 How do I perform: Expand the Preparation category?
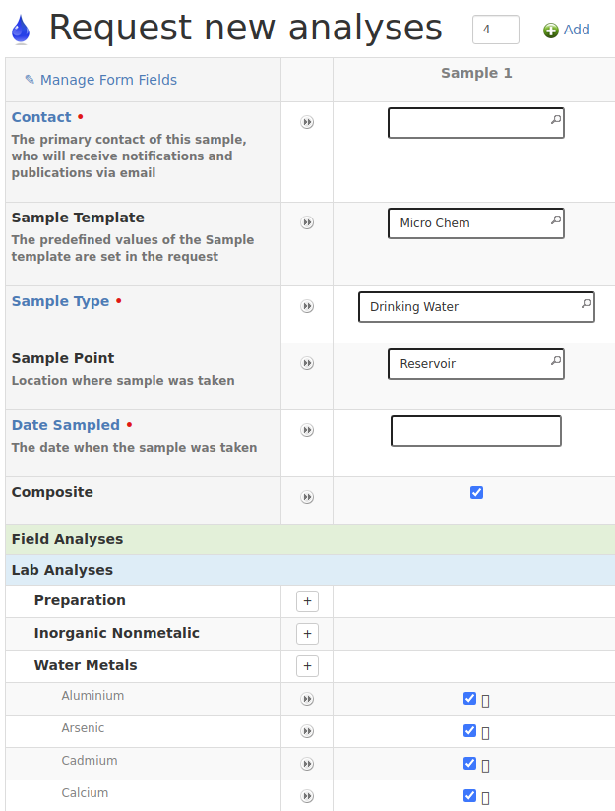click(x=307, y=601)
